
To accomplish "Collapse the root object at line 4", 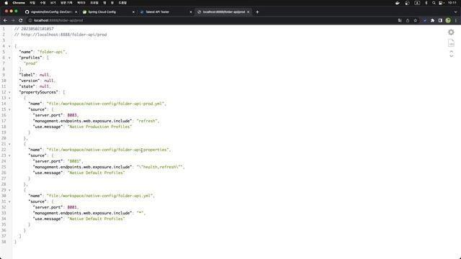I will point(9,46).
